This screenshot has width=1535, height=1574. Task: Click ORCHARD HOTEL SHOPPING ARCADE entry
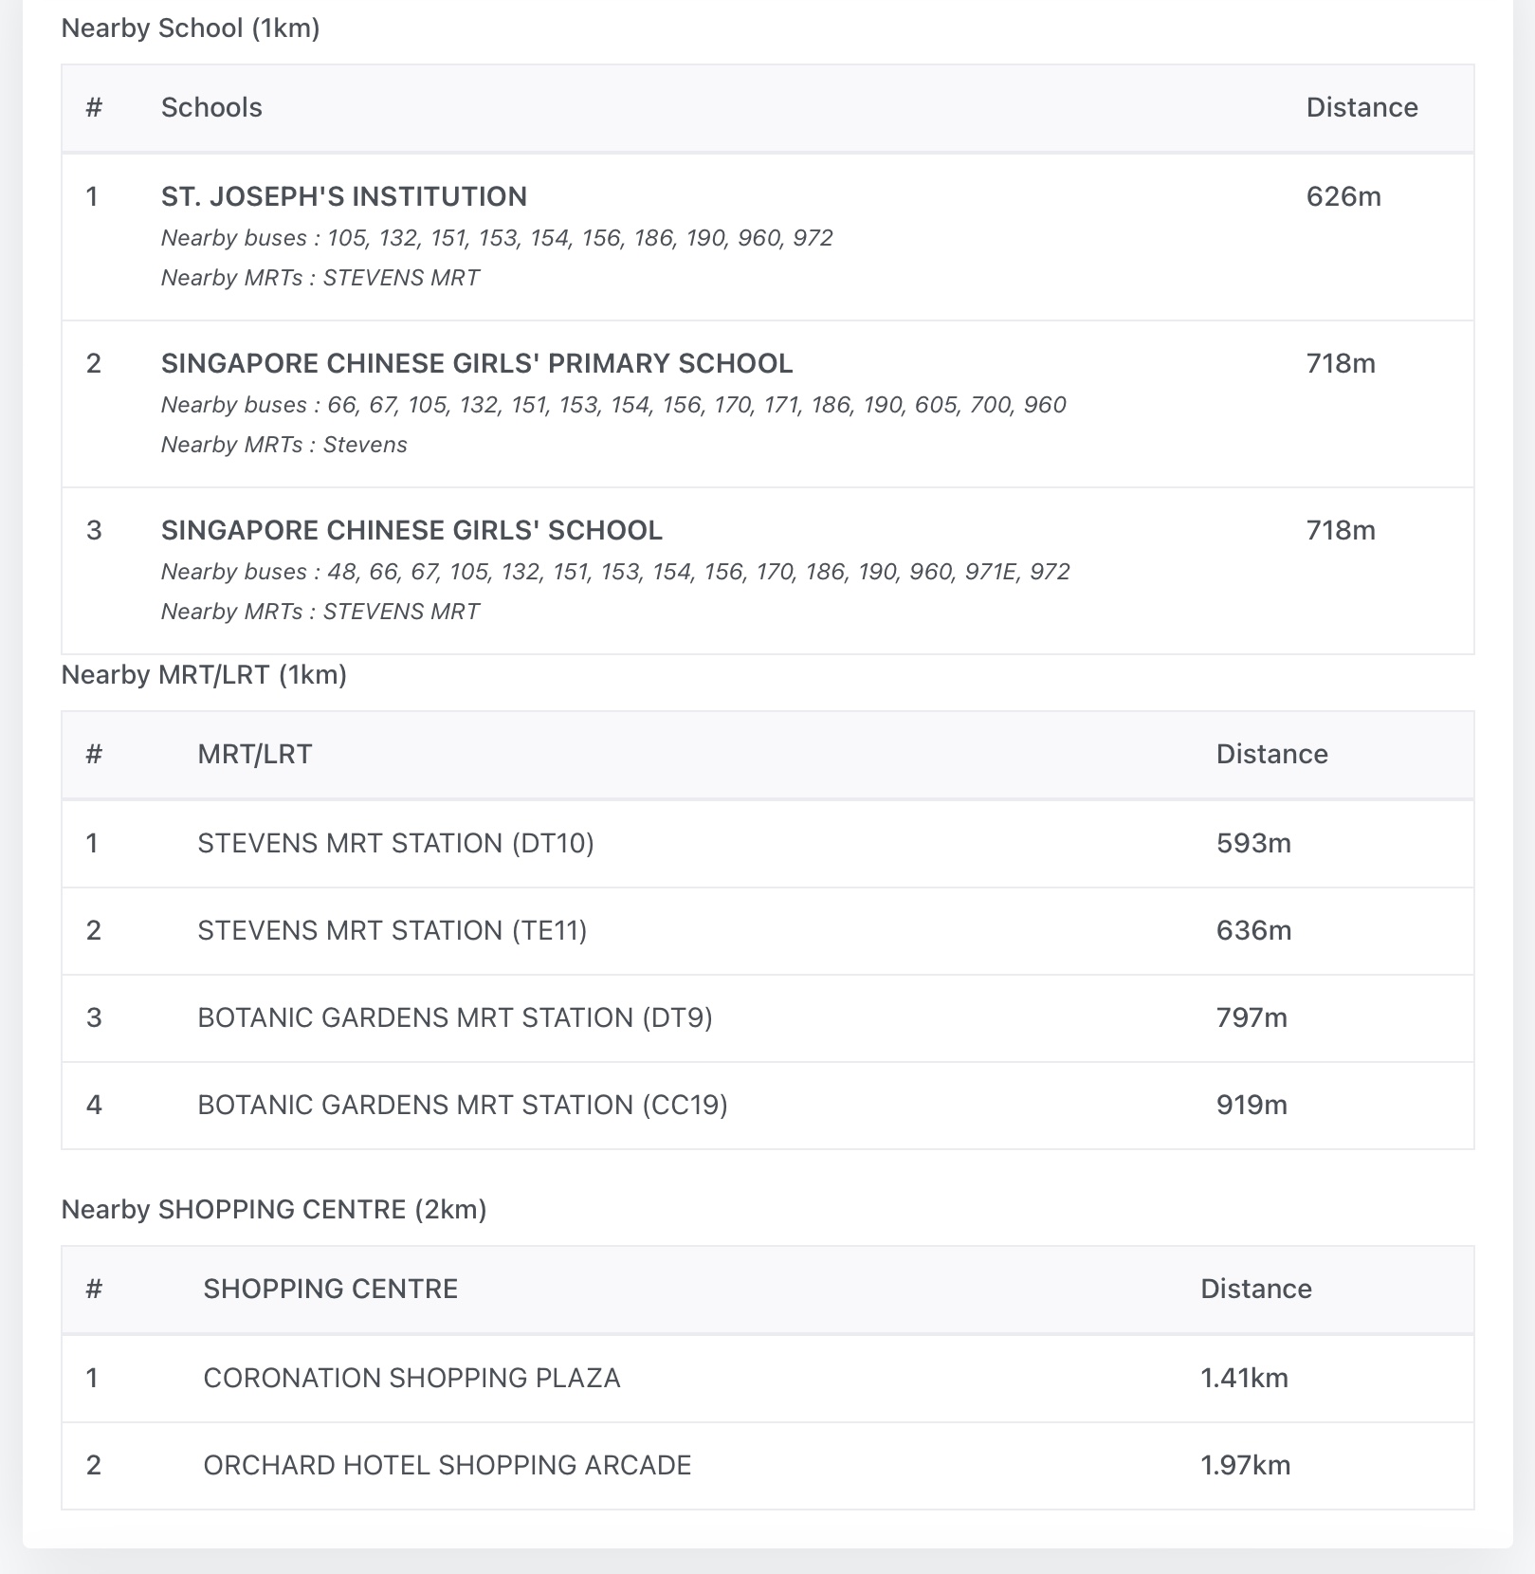pyautogui.click(x=447, y=1465)
